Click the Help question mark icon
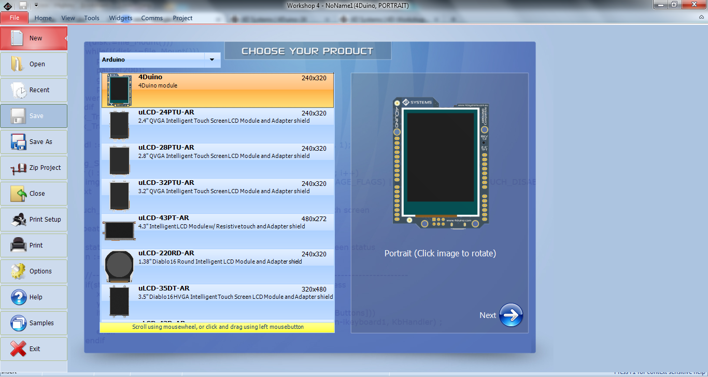Screen dimensions: 708x377 [x=18, y=297]
